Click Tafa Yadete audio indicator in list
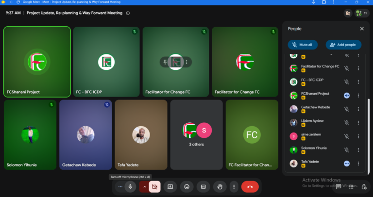 (347, 164)
